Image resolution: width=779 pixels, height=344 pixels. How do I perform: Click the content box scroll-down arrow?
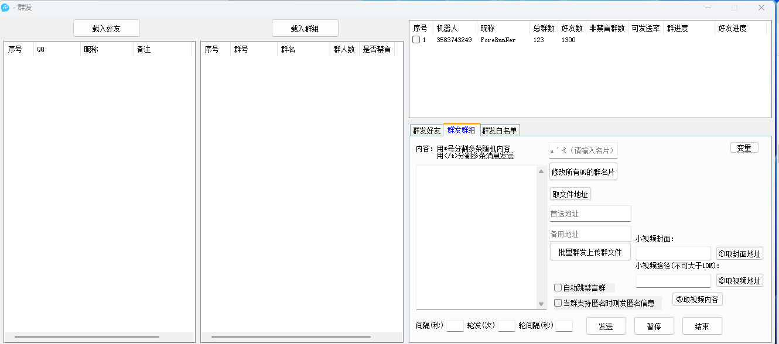coord(541,304)
